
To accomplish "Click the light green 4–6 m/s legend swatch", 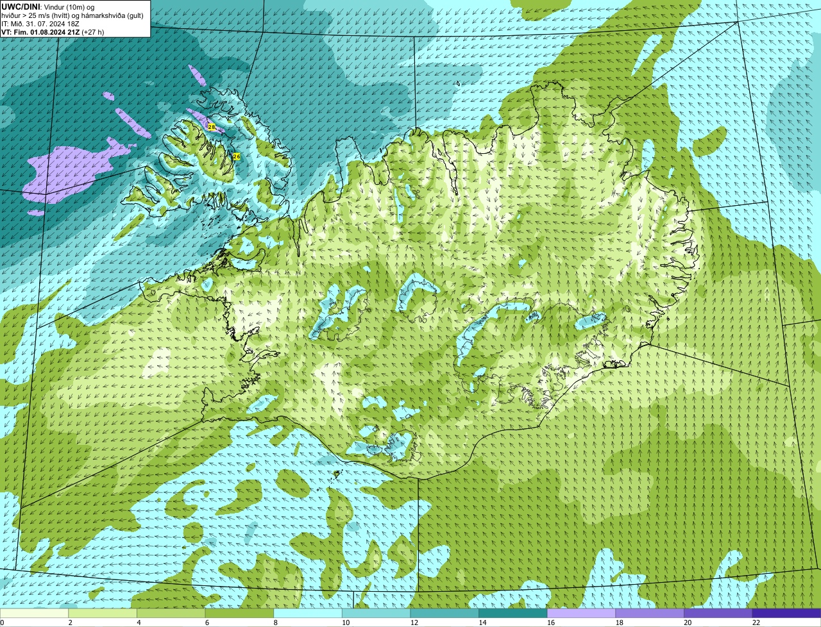I will pyautogui.click(x=171, y=613).
